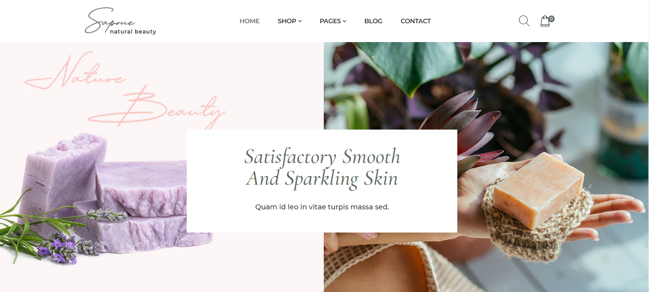Open the search magnifier icon
Screen dimensions: 649x292
[x=524, y=21]
